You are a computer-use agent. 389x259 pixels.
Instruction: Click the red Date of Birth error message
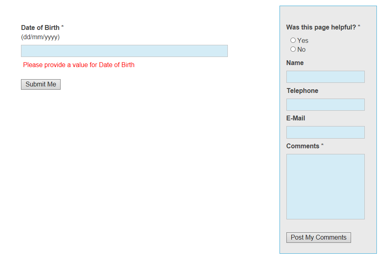click(x=79, y=65)
